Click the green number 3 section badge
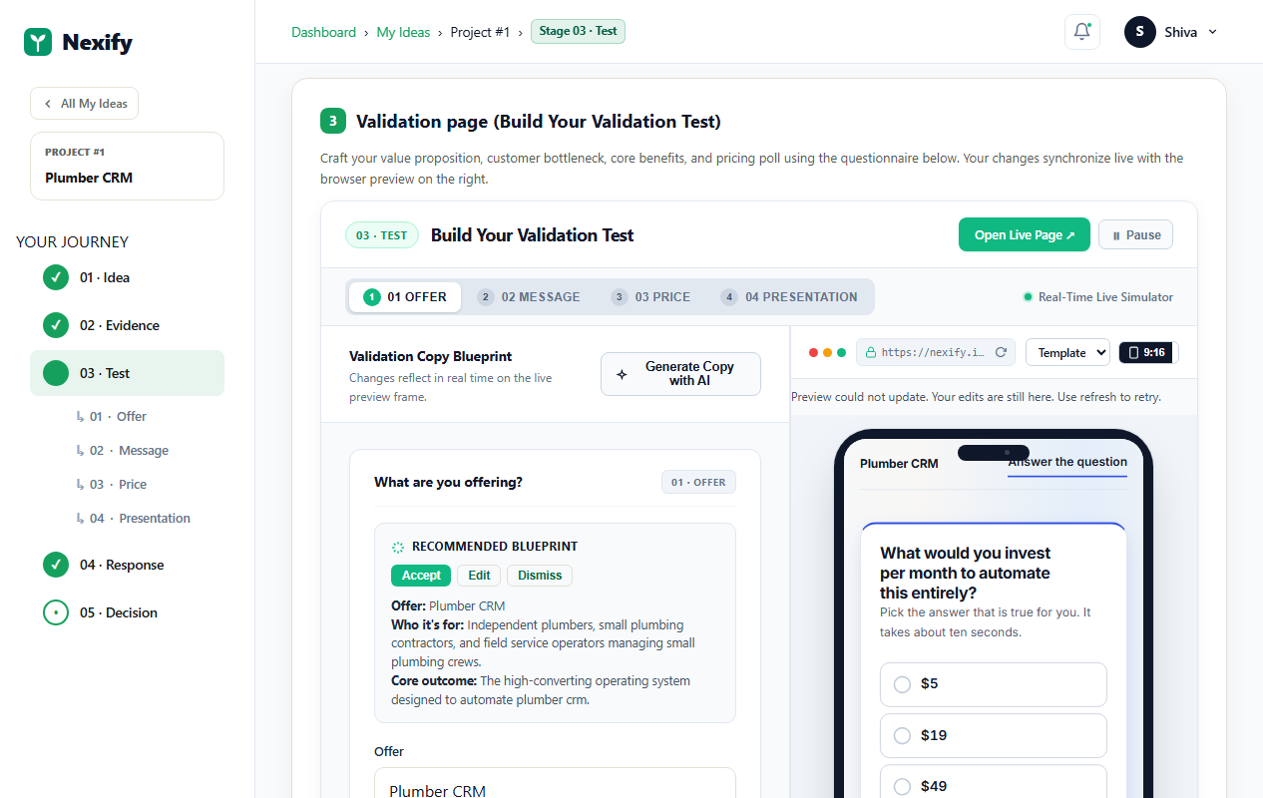The height and width of the screenshot is (798, 1263). [x=333, y=121]
